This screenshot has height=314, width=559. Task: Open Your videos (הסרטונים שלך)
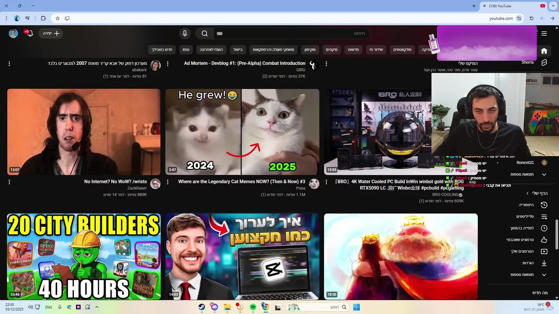[x=529, y=252]
